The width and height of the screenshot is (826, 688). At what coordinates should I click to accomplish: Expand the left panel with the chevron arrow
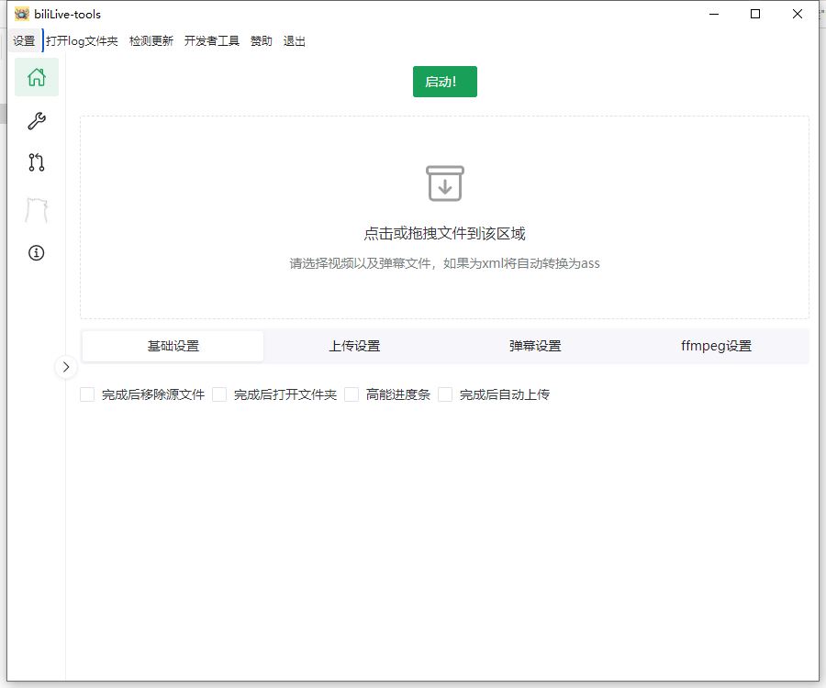tap(66, 367)
